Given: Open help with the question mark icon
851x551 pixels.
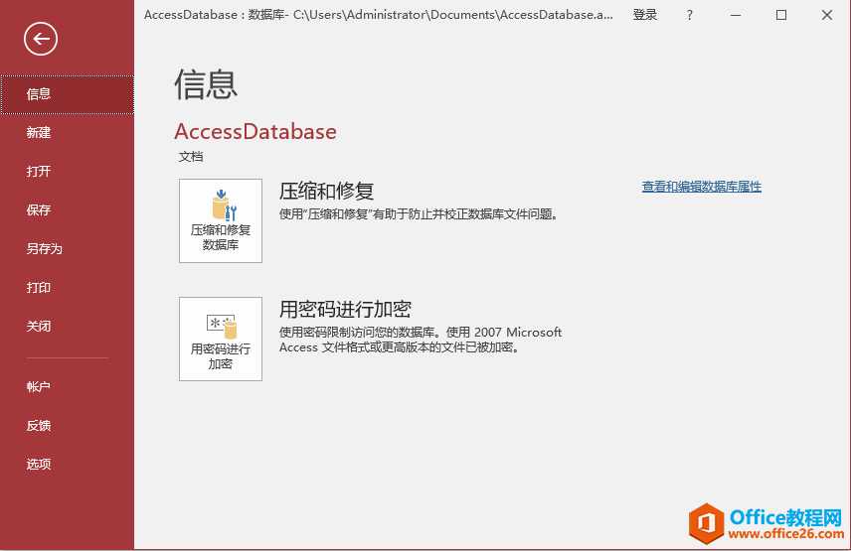Looking at the screenshot, I should pos(690,15).
